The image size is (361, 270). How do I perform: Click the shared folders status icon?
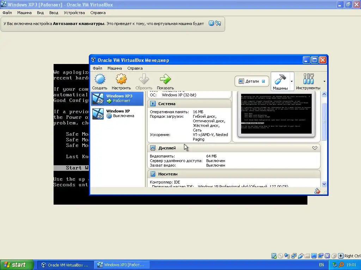click(307, 256)
